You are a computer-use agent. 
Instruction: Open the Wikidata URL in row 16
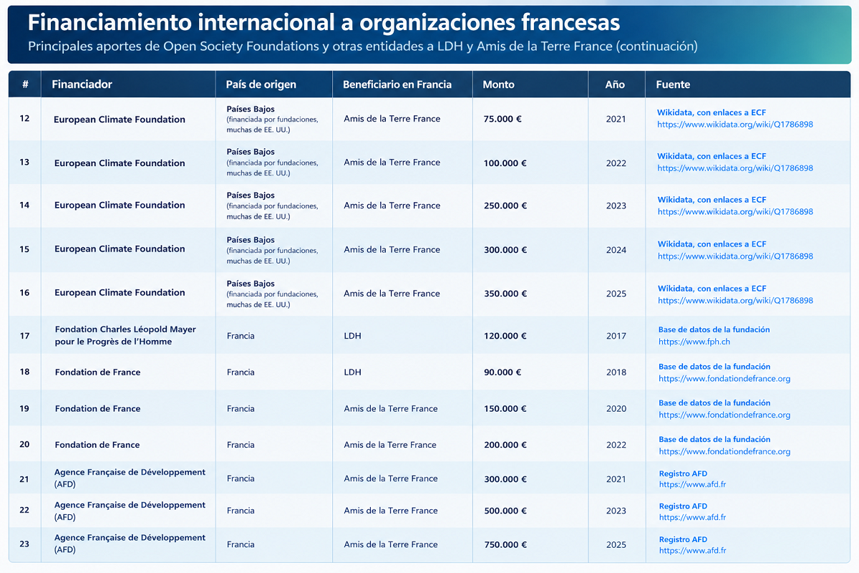pyautogui.click(x=735, y=301)
